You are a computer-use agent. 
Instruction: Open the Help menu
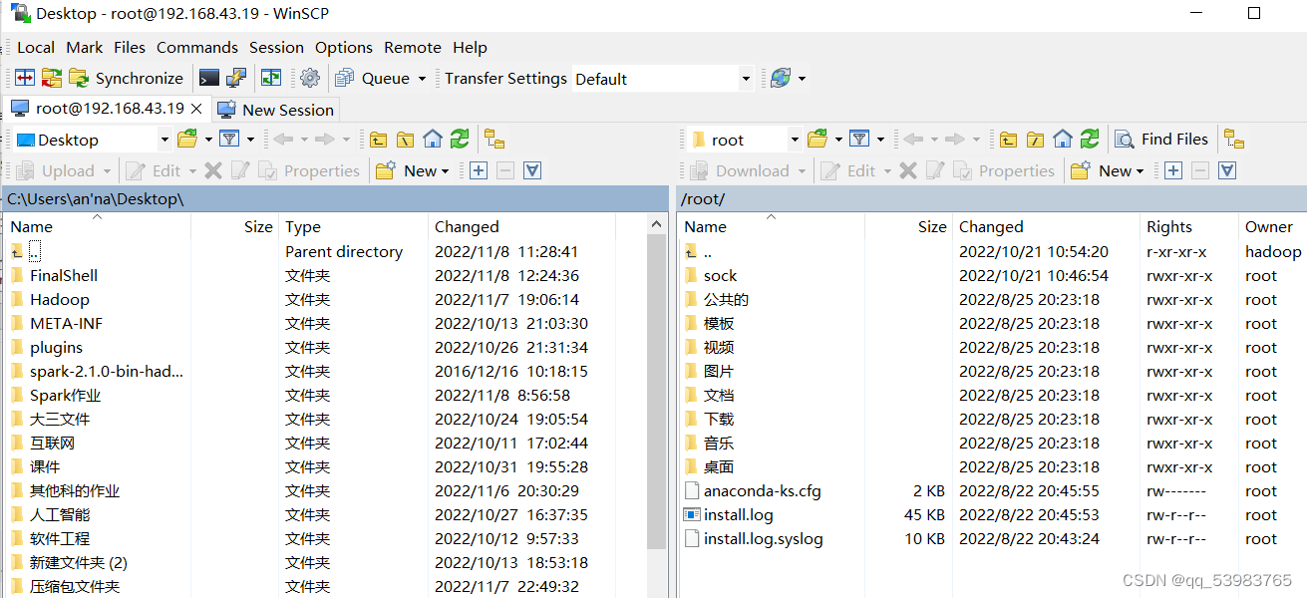point(470,47)
